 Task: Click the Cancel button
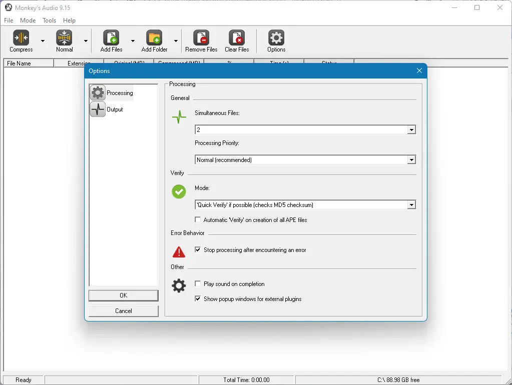pyautogui.click(x=124, y=311)
